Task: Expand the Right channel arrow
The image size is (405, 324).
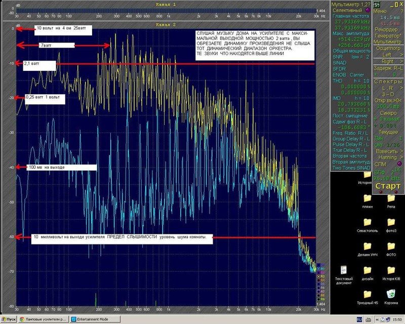Action: click(401, 61)
